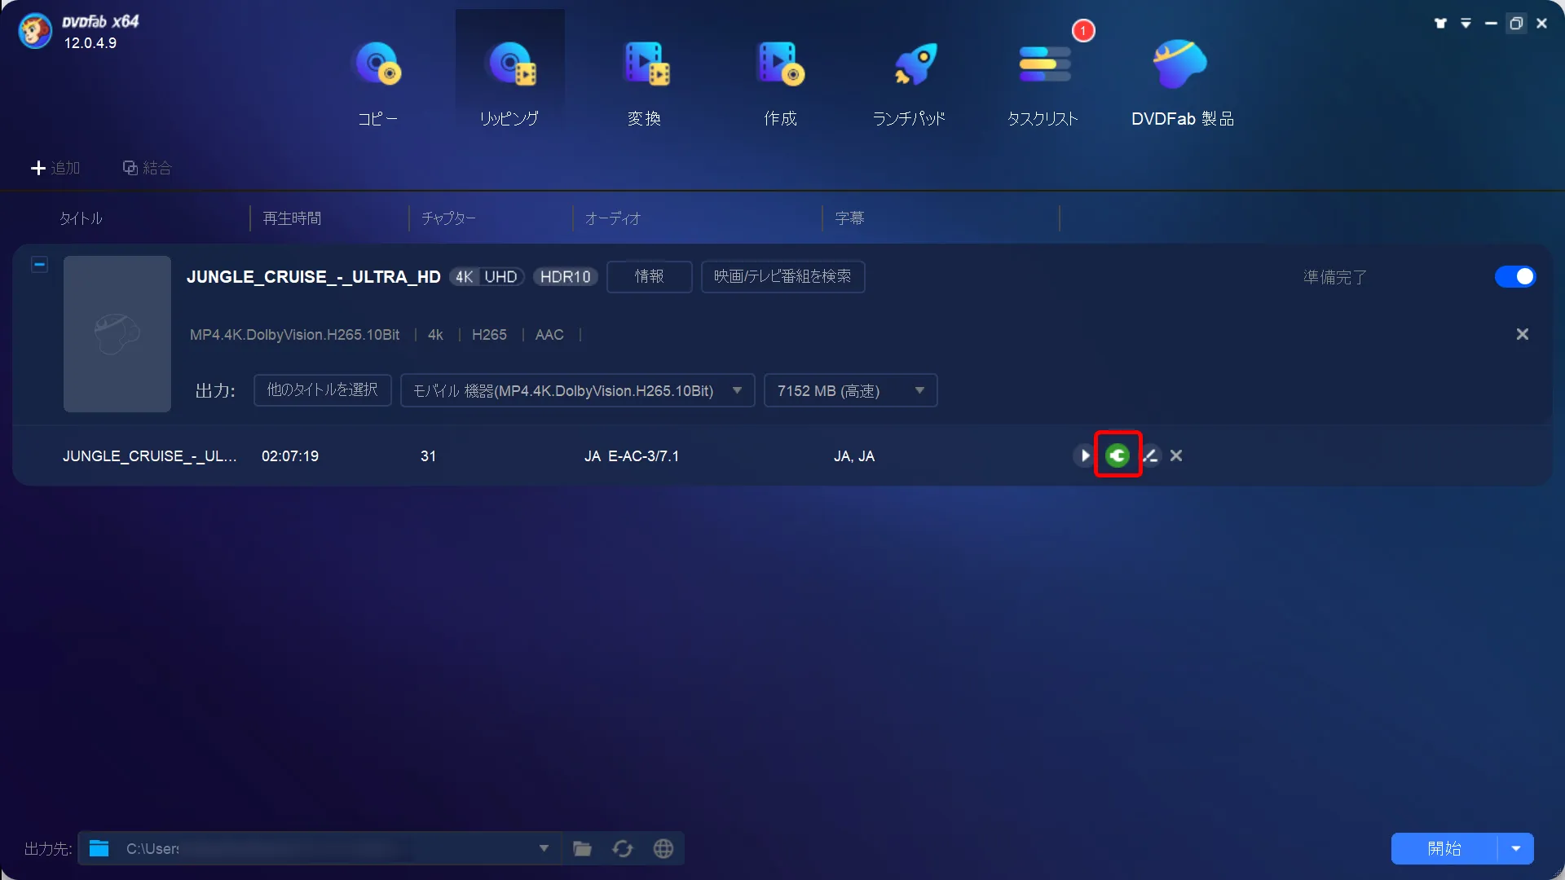Click the globe web upload icon
This screenshot has height=880, width=1565.
663,849
